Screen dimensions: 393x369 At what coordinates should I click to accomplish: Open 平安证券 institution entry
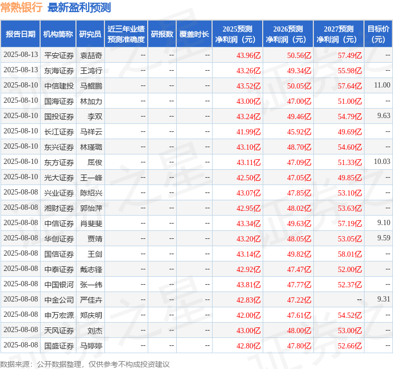point(59,55)
